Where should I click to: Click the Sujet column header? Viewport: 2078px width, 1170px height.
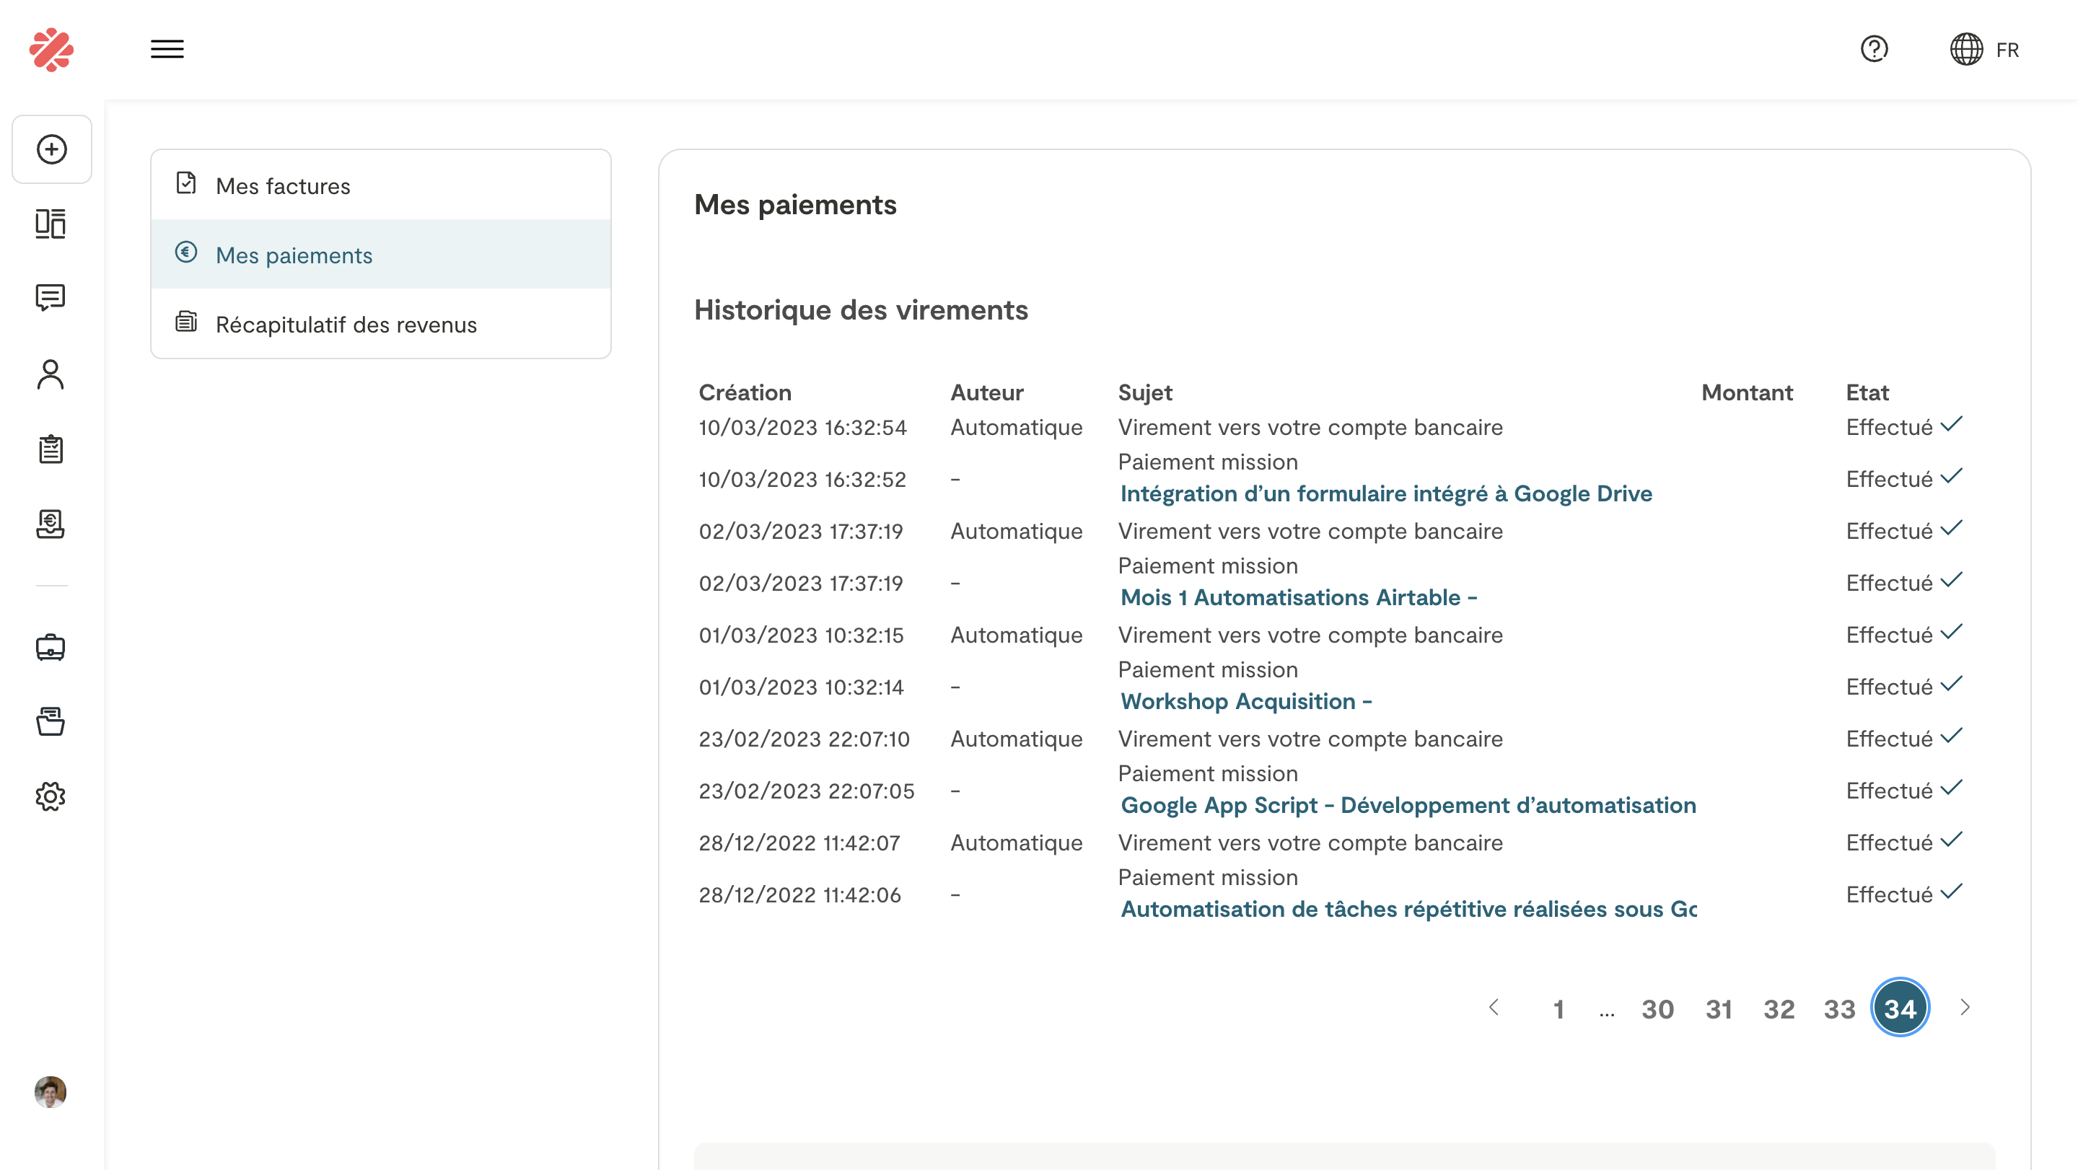tap(1144, 392)
